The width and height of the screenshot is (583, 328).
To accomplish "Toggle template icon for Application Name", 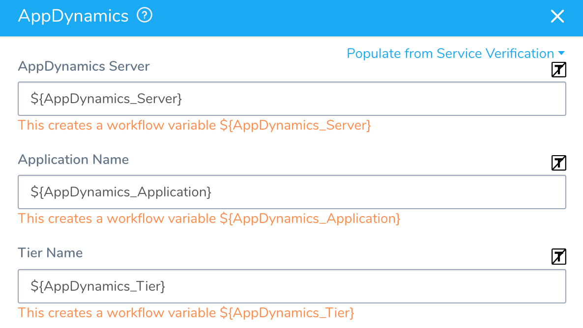I will coord(558,163).
